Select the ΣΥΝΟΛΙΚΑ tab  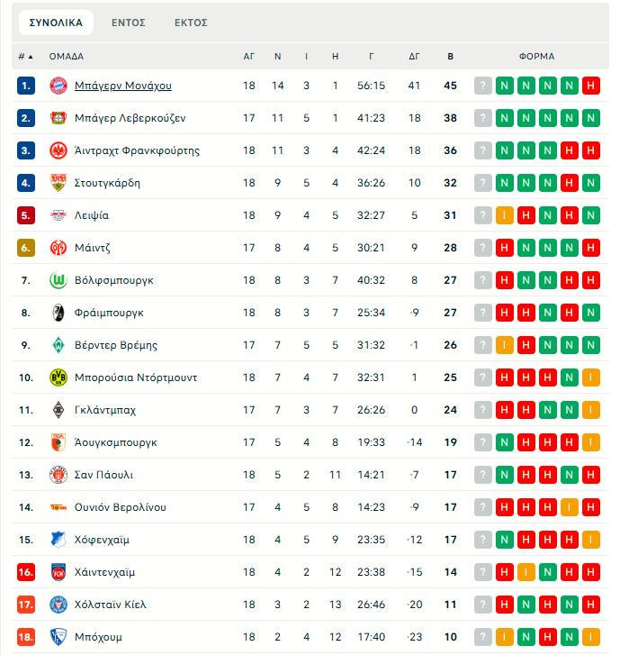pos(56,23)
